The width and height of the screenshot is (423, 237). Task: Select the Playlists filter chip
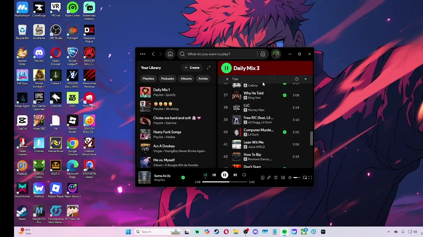click(148, 79)
